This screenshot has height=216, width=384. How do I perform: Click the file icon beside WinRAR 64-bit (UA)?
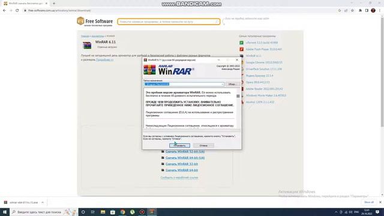coord(163,158)
